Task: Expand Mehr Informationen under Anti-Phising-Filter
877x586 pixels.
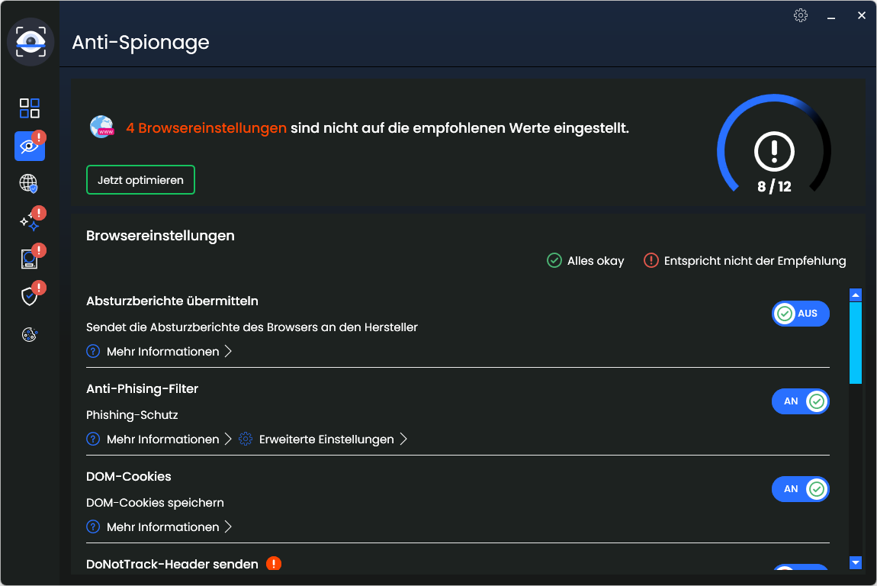Action: 162,439
